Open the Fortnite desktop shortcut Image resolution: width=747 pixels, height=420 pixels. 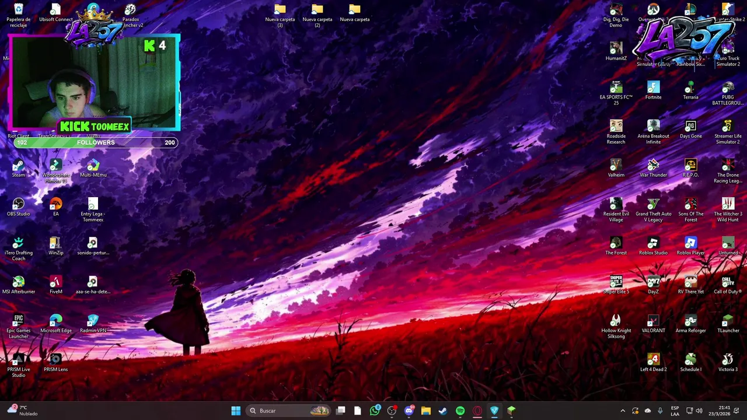pyautogui.click(x=654, y=91)
